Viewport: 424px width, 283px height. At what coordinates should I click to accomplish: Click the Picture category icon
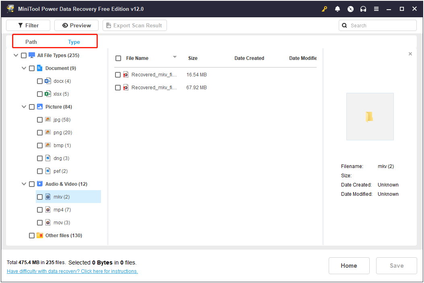point(40,107)
